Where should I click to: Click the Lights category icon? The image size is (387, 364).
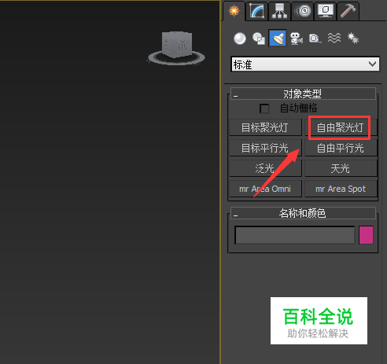(278, 39)
